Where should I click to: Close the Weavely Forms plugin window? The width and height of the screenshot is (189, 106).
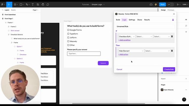point(174,14)
